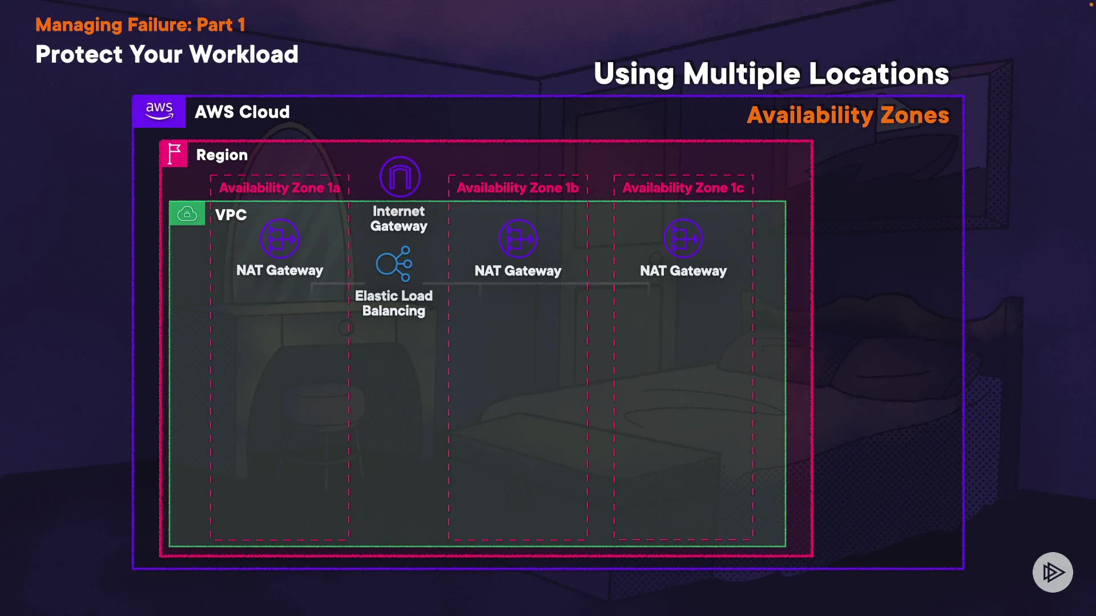Click the Elastic Load Balancing icon
This screenshot has width=1096, height=616.
394,264
